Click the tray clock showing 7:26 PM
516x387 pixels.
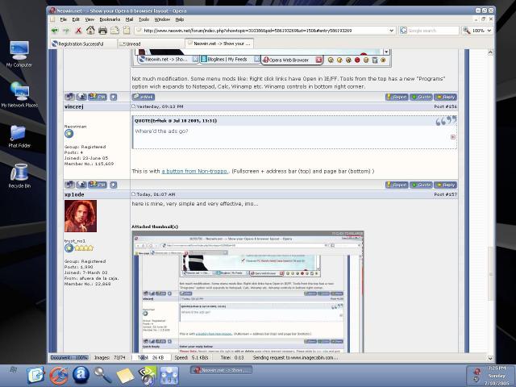497,368
